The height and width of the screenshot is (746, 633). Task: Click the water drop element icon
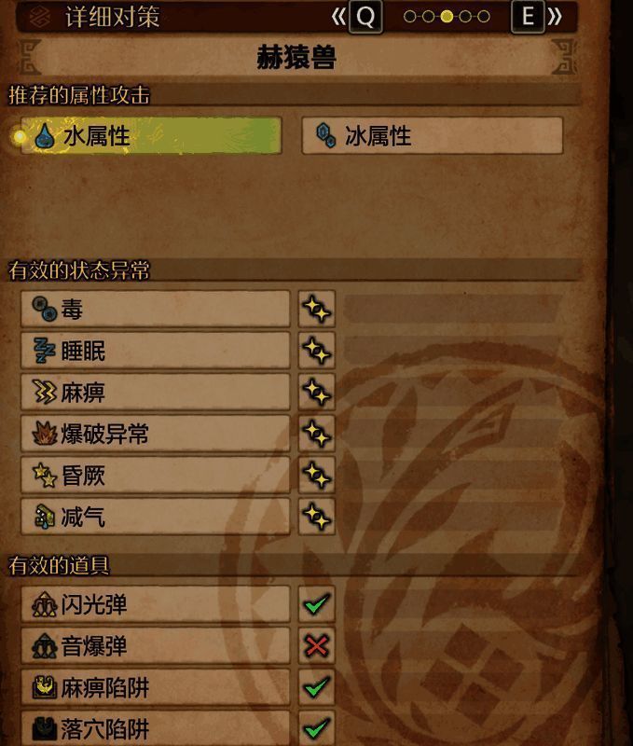[x=44, y=137]
